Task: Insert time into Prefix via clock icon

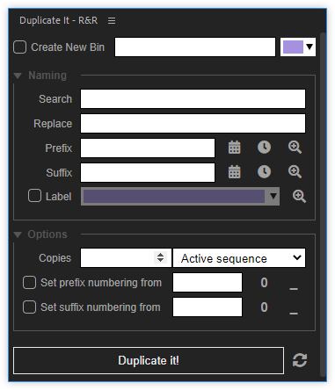Action: (x=264, y=148)
